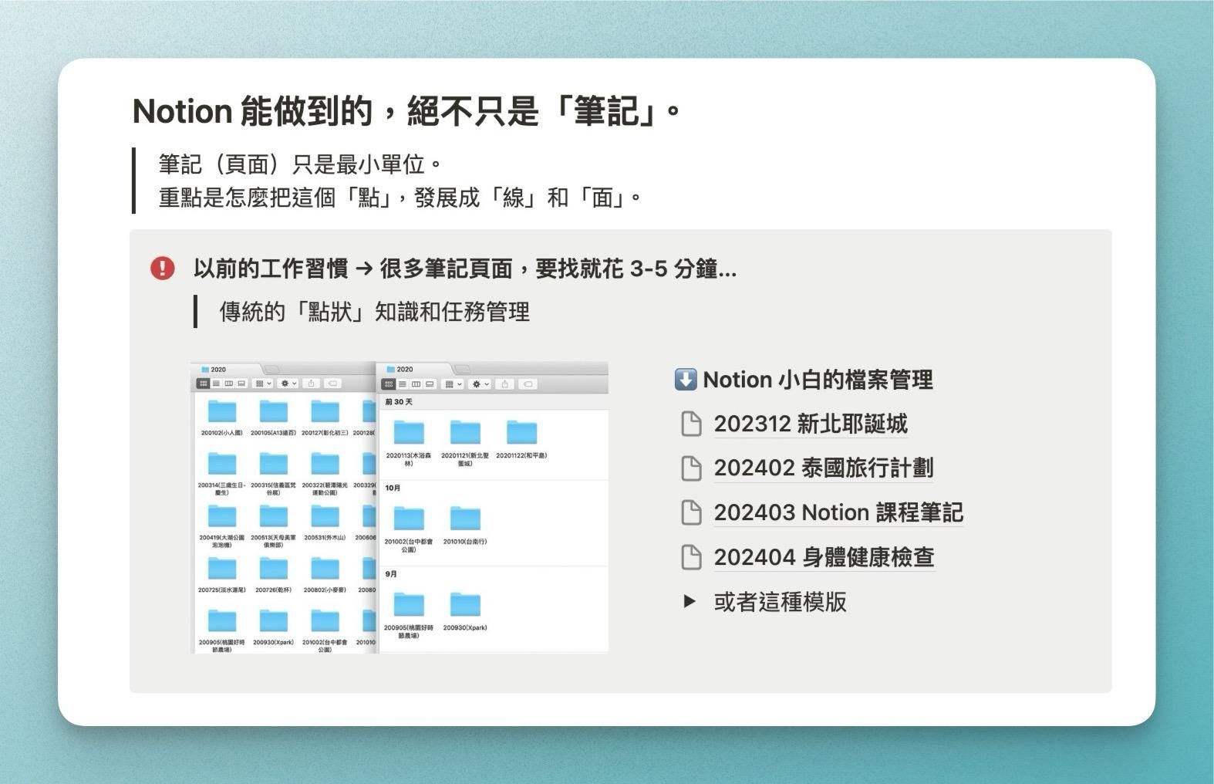Select the 20201122(和平島) folder
This screenshot has height=784, width=1214.
coord(521,434)
